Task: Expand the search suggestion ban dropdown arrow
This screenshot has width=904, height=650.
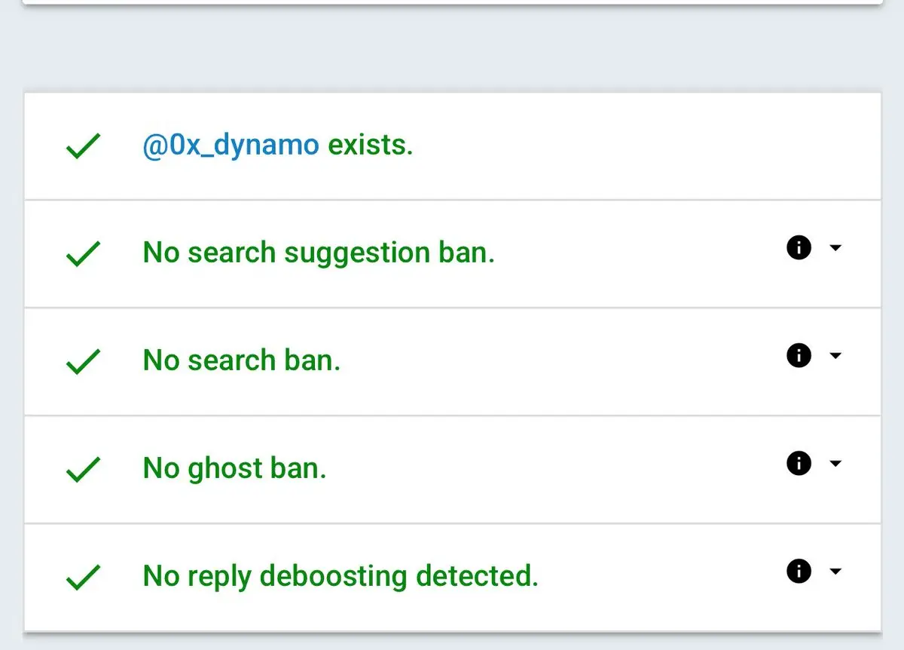Action: pyautogui.click(x=835, y=247)
